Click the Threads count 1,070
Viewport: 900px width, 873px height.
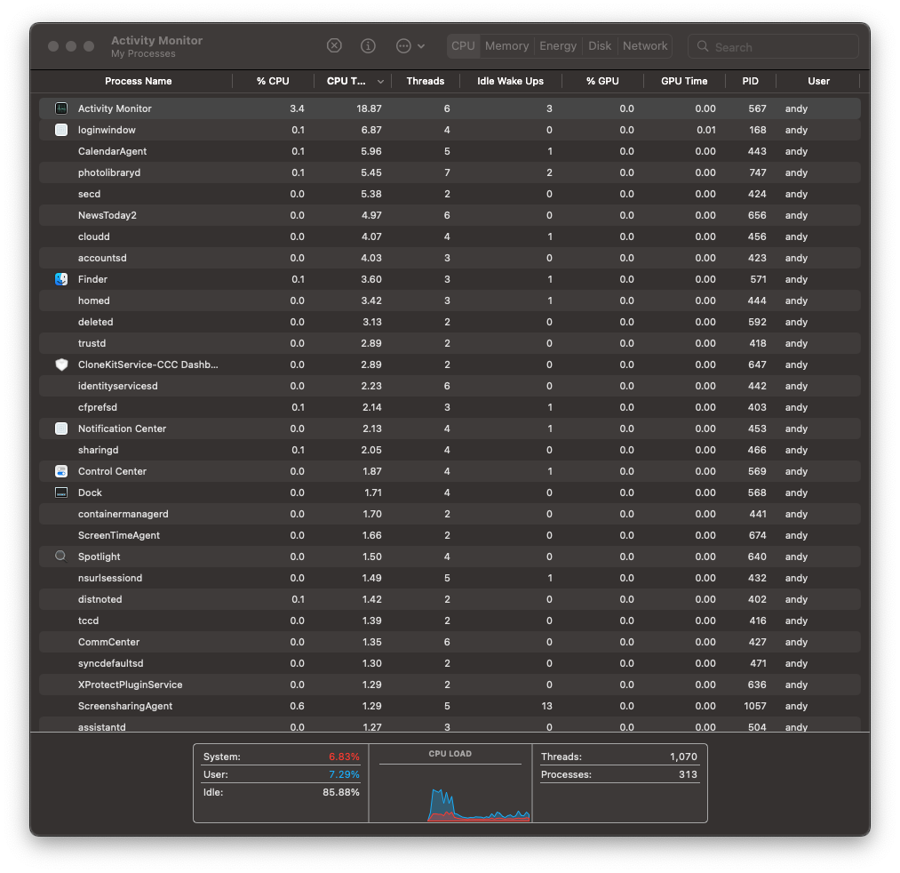pyautogui.click(x=683, y=757)
